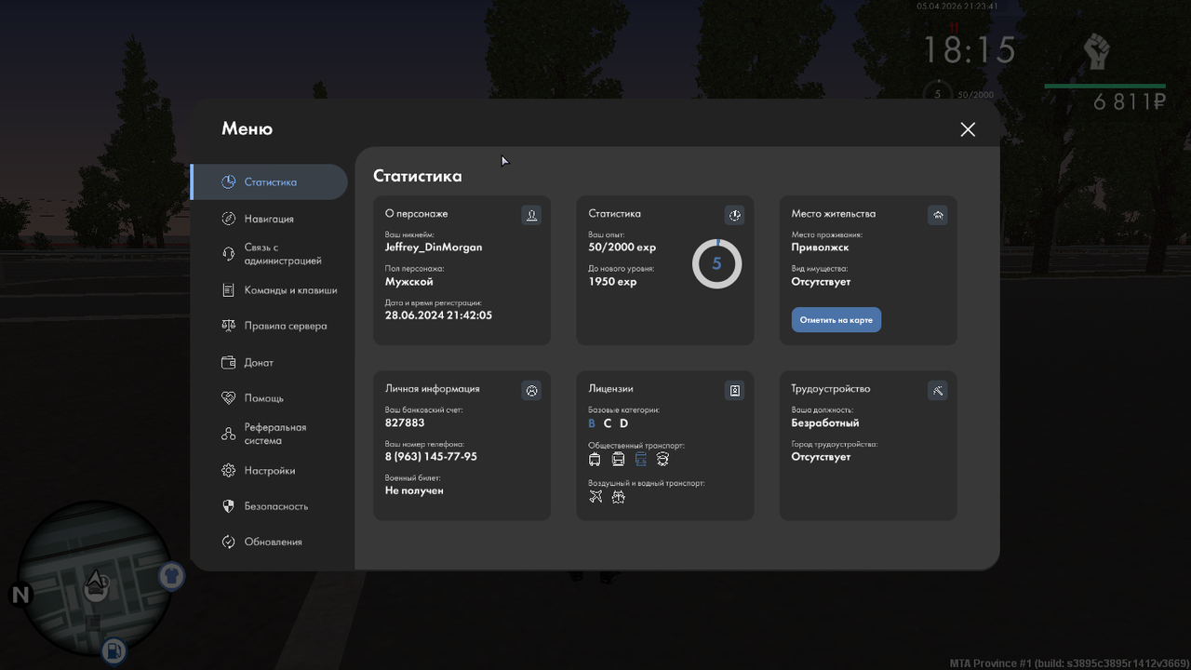Click the 1950 exp remaining value

tap(612, 282)
